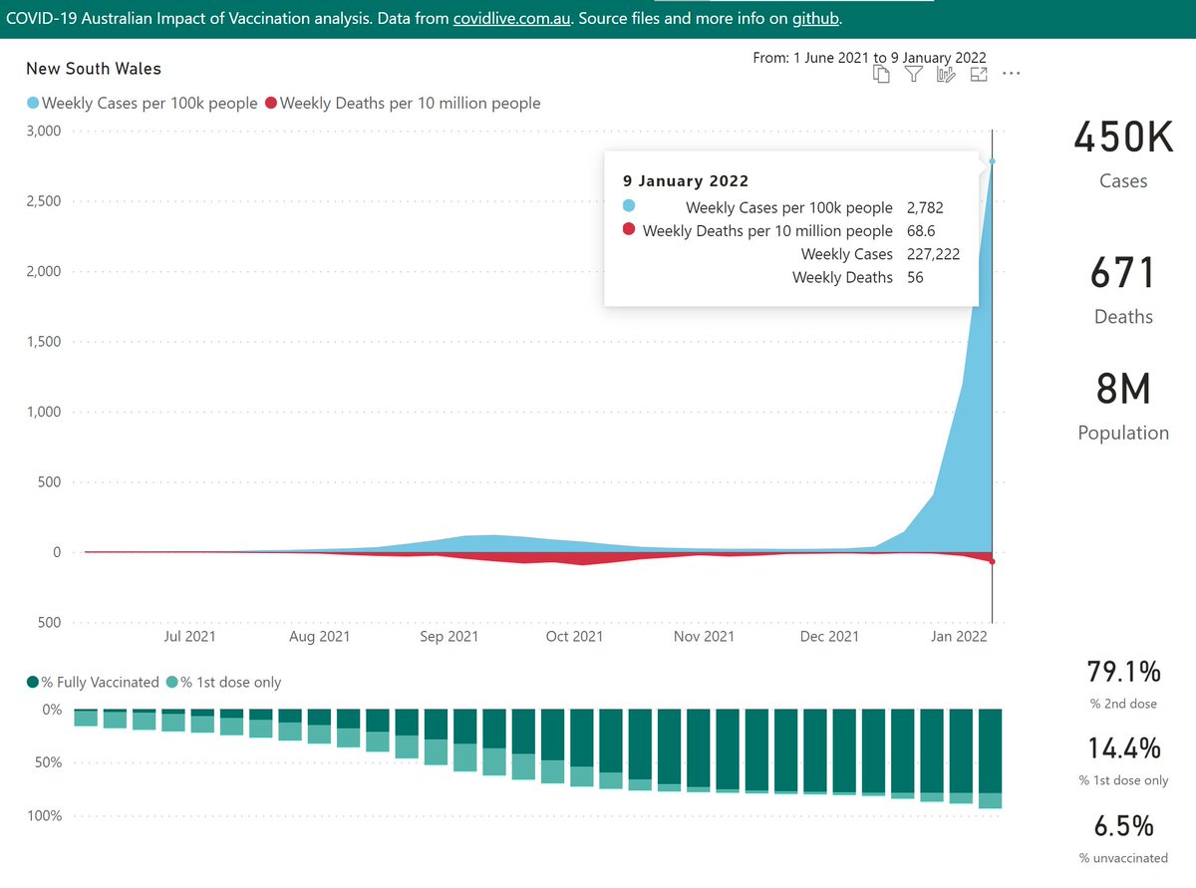This screenshot has width=1196, height=888.
Task: Click the '9 January 2022' tooltip heading
Action: click(686, 181)
